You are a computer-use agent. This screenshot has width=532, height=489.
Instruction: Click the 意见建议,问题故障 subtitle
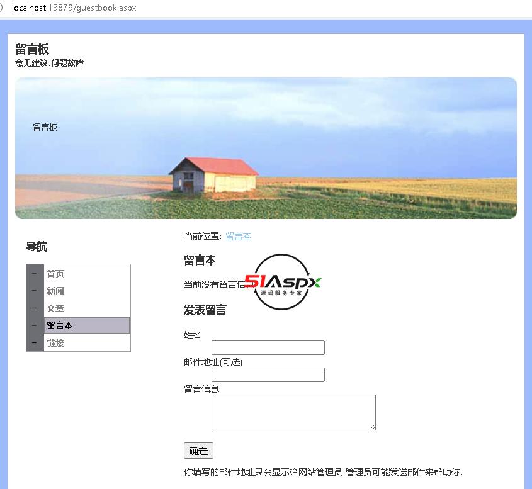(x=50, y=63)
